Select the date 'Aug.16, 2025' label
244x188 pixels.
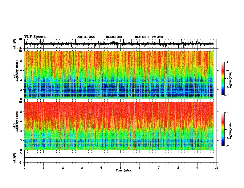click(86, 37)
